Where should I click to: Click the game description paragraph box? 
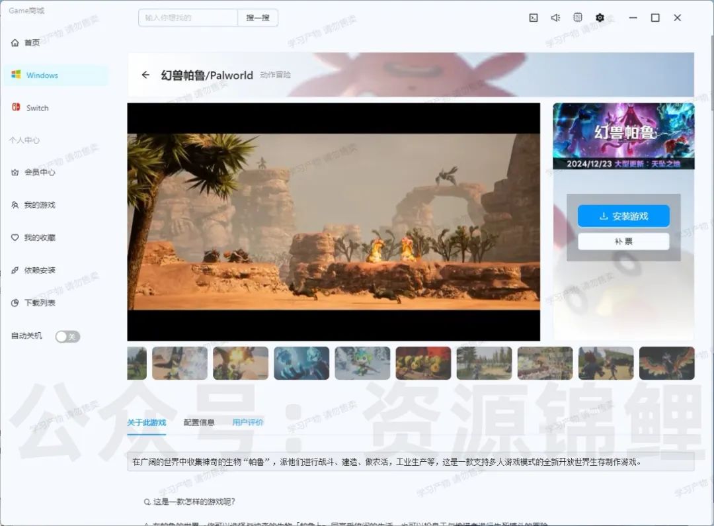pos(411,462)
